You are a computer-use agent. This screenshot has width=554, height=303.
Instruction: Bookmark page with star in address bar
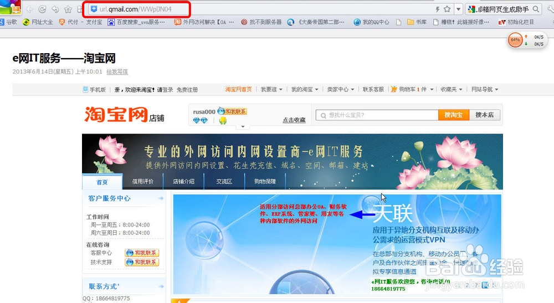(x=447, y=9)
